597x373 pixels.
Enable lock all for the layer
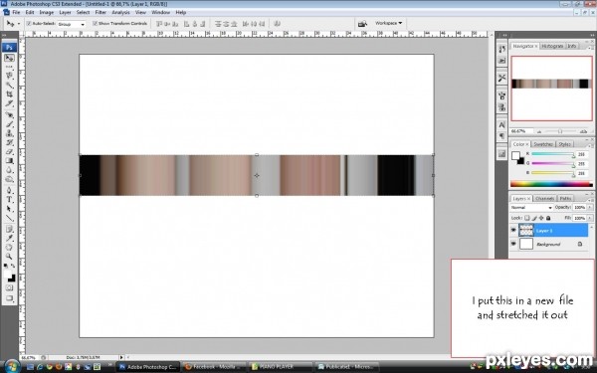[x=548, y=218]
